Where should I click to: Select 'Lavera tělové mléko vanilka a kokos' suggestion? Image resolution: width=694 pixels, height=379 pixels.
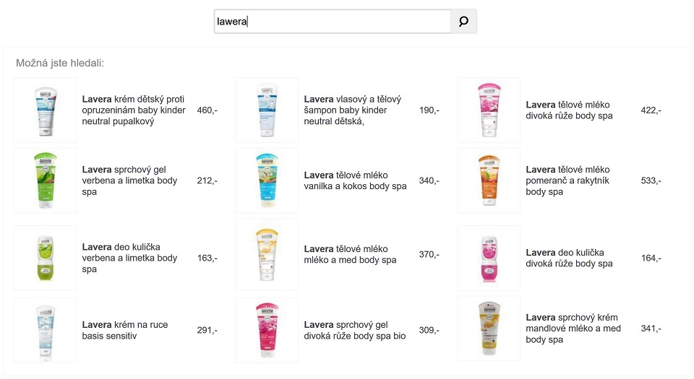click(355, 180)
